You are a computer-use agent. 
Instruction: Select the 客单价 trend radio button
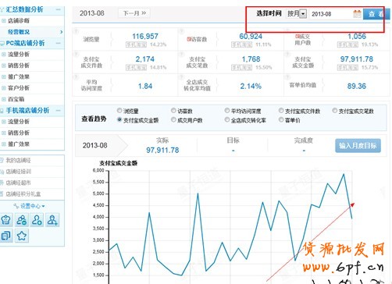point(281,119)
